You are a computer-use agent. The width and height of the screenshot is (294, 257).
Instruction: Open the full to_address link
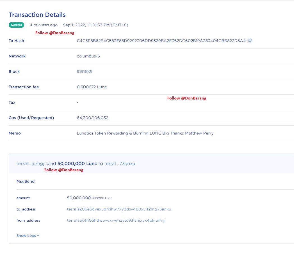point(119,209)
